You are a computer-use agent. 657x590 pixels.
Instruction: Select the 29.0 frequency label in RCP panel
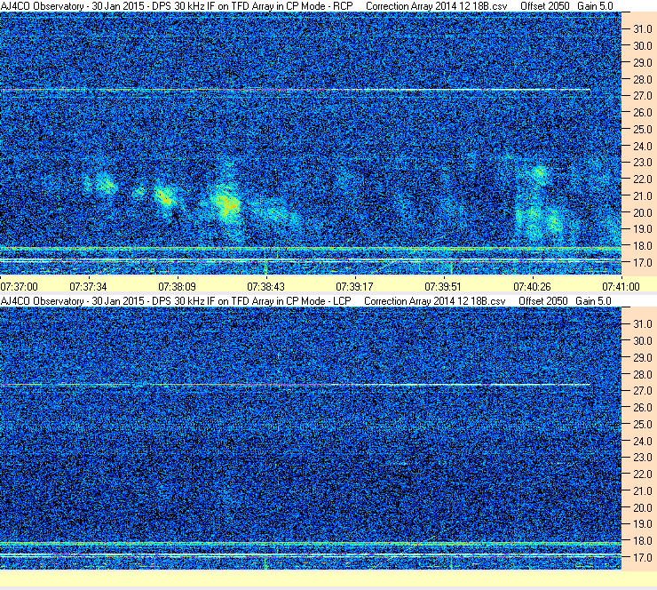pyautogui.click(x=642, y=62)
